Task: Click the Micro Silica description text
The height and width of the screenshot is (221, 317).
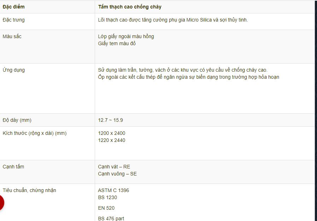Action: click(x=173, y=20)
